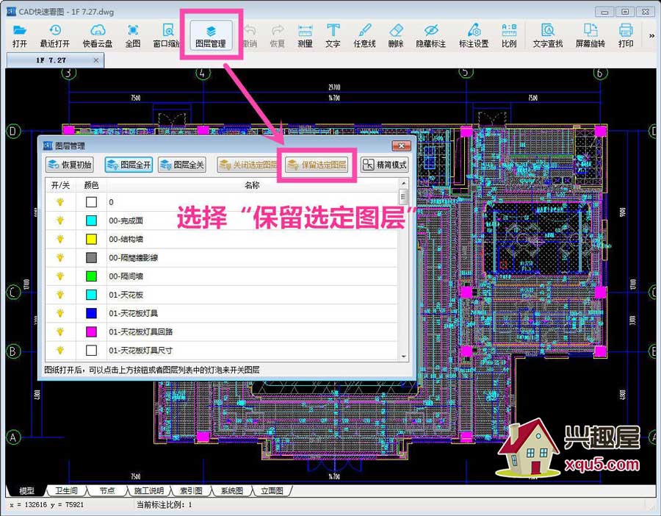The height and width of the screenshot is (516, 661).
Task: Toggle light bulb for 00-隔间墙 layer
Action: point(60,276)
